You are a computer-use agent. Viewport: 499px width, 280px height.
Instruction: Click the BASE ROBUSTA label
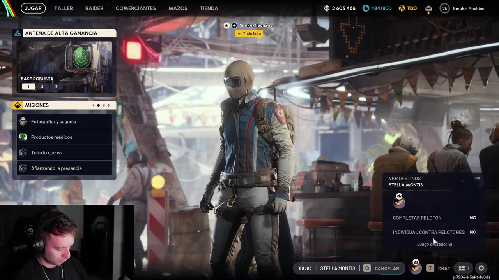tap(37, 79)
